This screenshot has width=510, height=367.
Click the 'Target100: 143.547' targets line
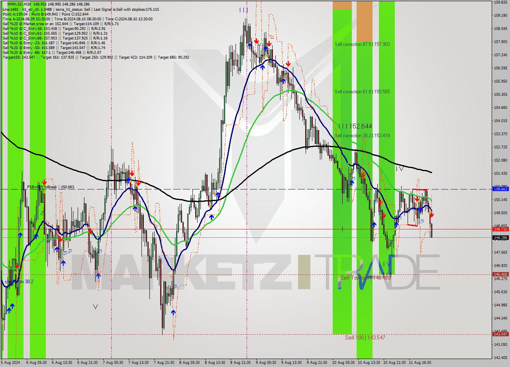[x=96, y=57]
